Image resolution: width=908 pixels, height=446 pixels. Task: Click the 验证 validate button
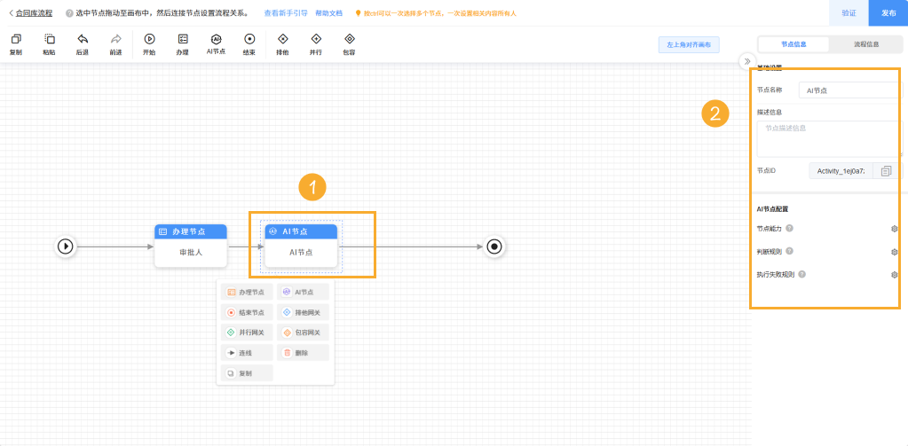click(x=849, y=12)
